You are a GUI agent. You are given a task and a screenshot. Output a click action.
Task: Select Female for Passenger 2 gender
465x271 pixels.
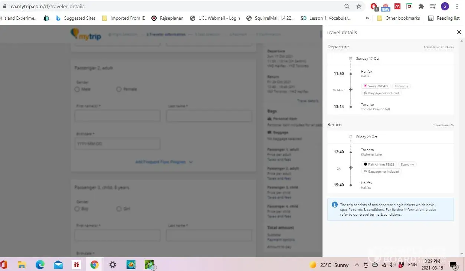point(119,89)
